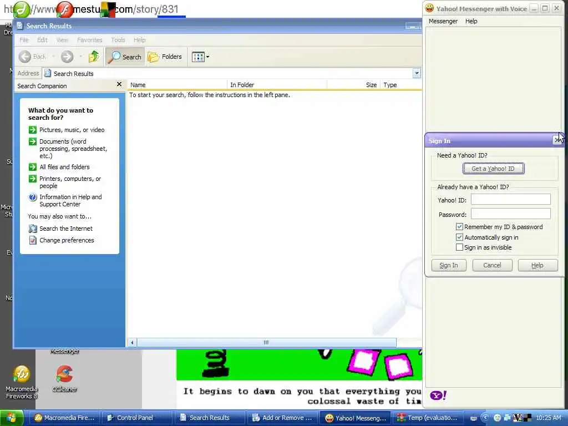
Task: Click the Get a Yahoo! ID button
Action: [x=493, y=169]
